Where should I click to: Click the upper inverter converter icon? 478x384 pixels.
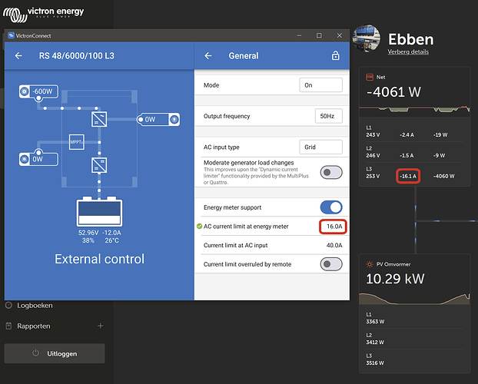(x=99, y=119)
